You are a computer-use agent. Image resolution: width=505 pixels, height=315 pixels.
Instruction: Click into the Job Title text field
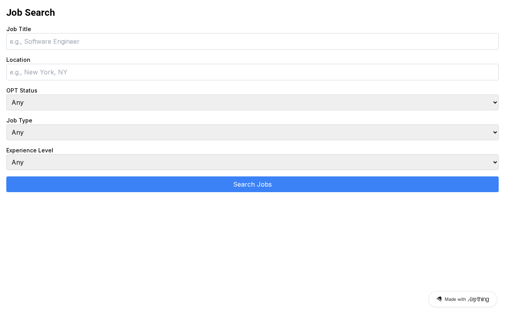[x=252, y=41]
